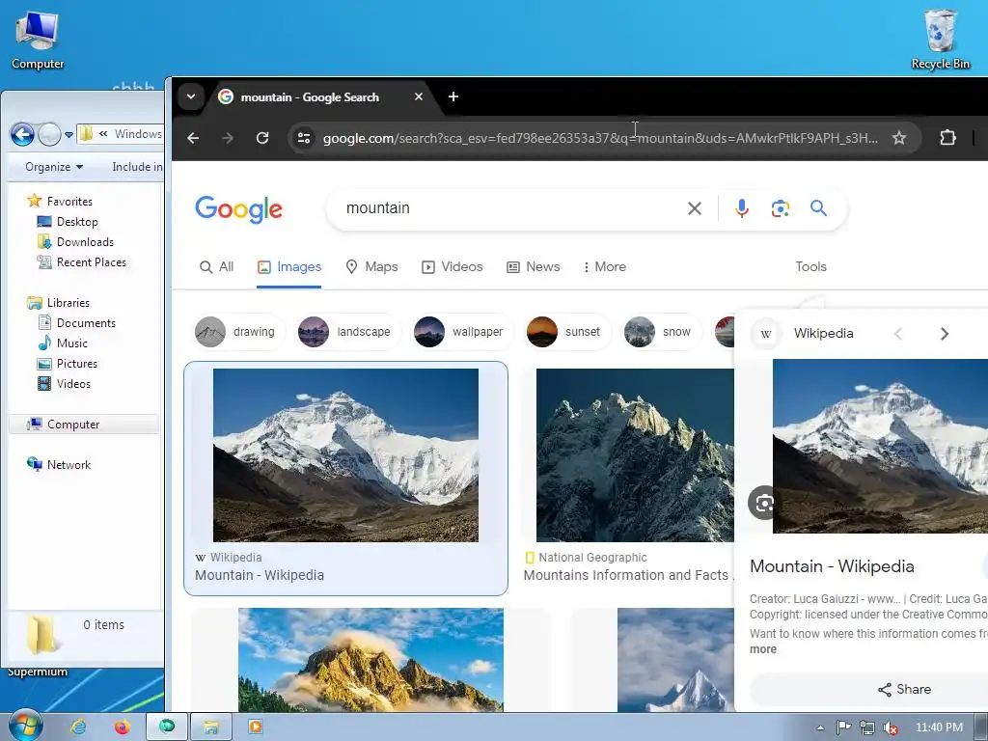988x741 pixels.
Task: Switch to the Maps tab
Action: [372, 266]
